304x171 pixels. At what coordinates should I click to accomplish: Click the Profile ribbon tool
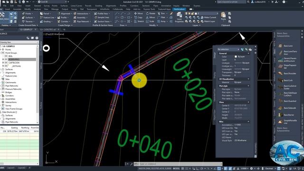[x=63, y=18]
